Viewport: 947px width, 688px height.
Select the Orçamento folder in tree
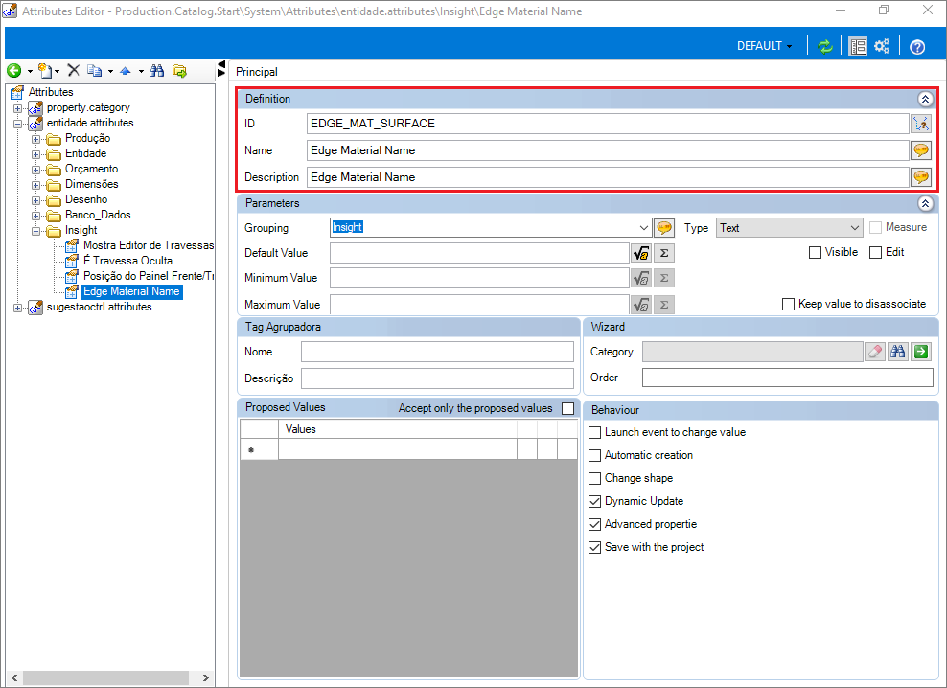91,169
